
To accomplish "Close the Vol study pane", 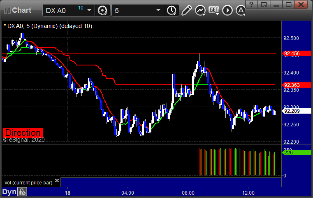I will [x=57, y=180].
